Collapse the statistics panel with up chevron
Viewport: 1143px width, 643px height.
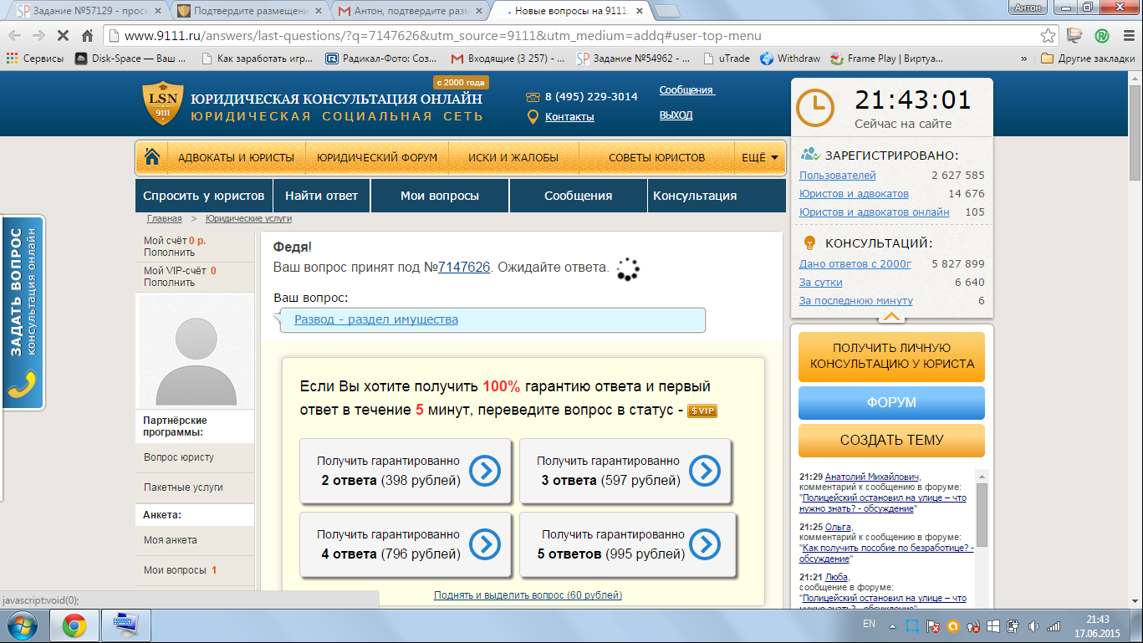point(891,317)
